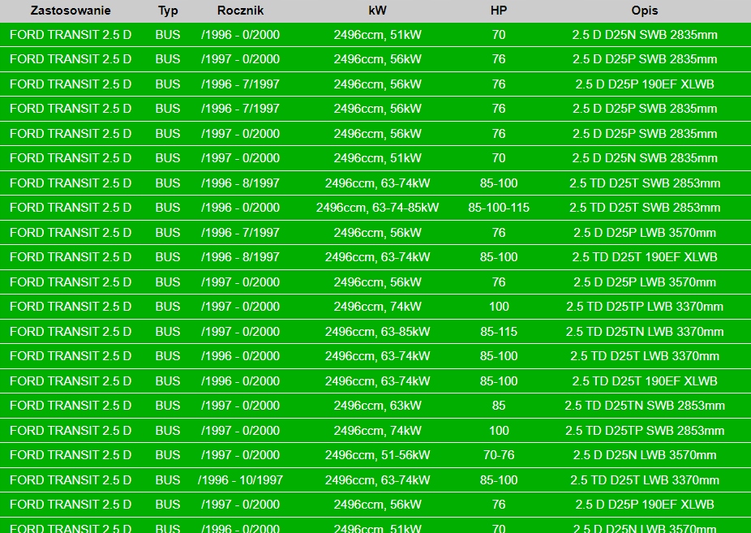
Task: Click the Opis column header
Action: point(645,11)
